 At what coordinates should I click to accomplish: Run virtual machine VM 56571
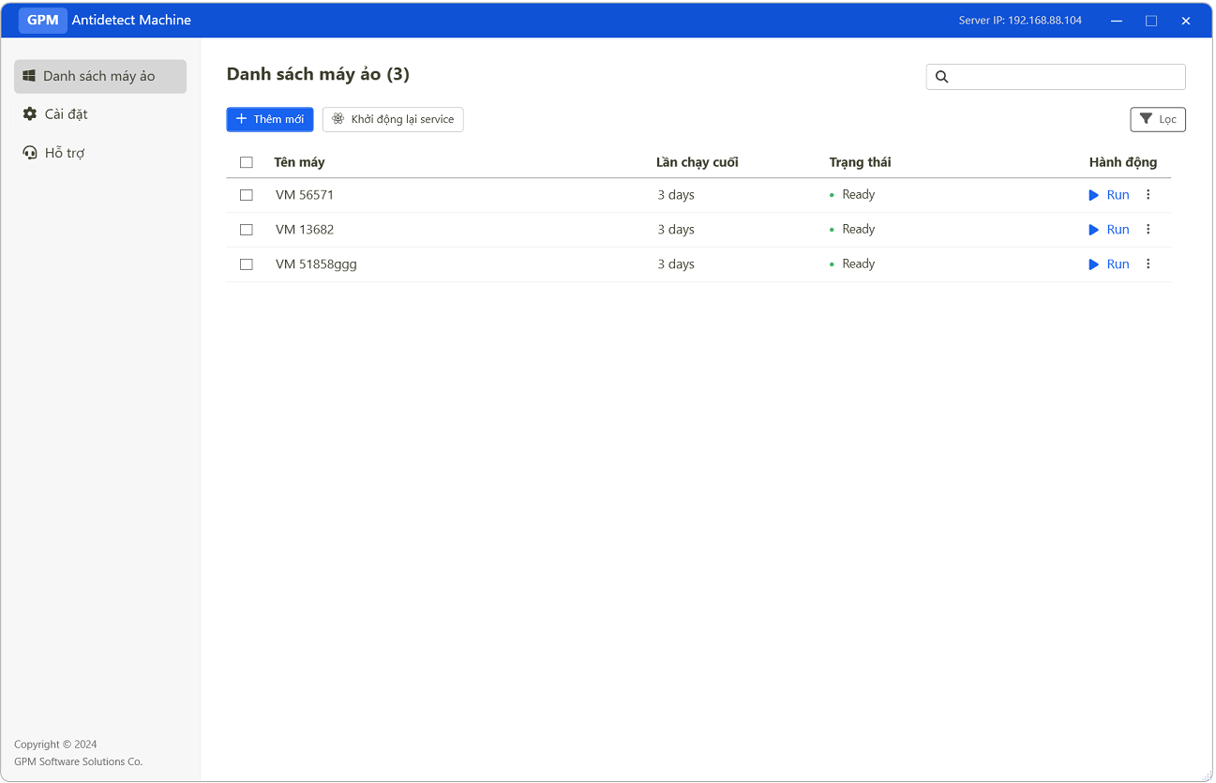tap(1109, 195)
